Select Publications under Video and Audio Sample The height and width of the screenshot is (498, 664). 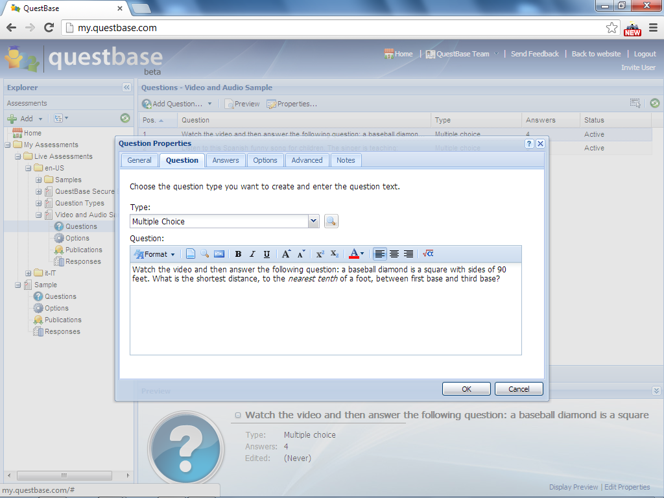[78, 250]
